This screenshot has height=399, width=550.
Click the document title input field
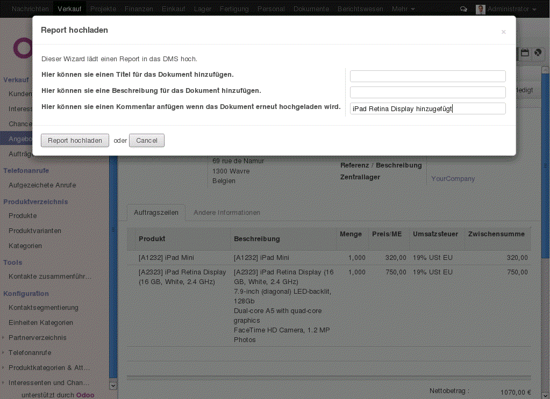427,76
